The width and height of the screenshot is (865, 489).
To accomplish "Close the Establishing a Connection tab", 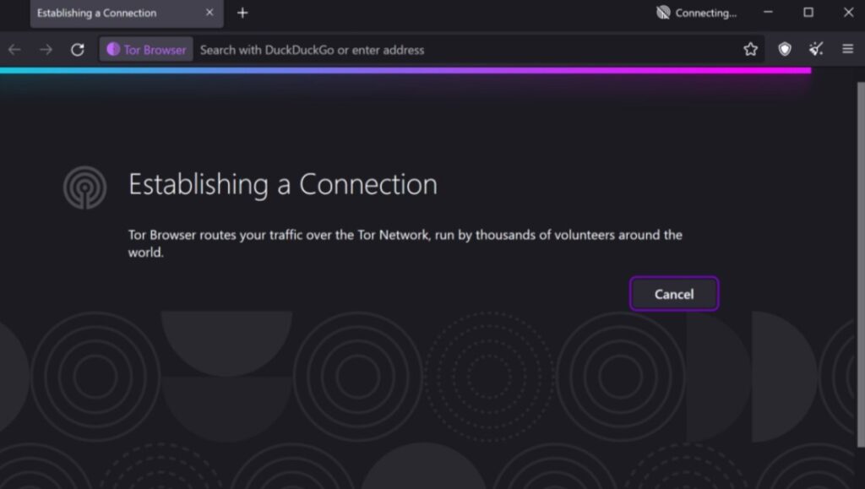I will 209,12.
